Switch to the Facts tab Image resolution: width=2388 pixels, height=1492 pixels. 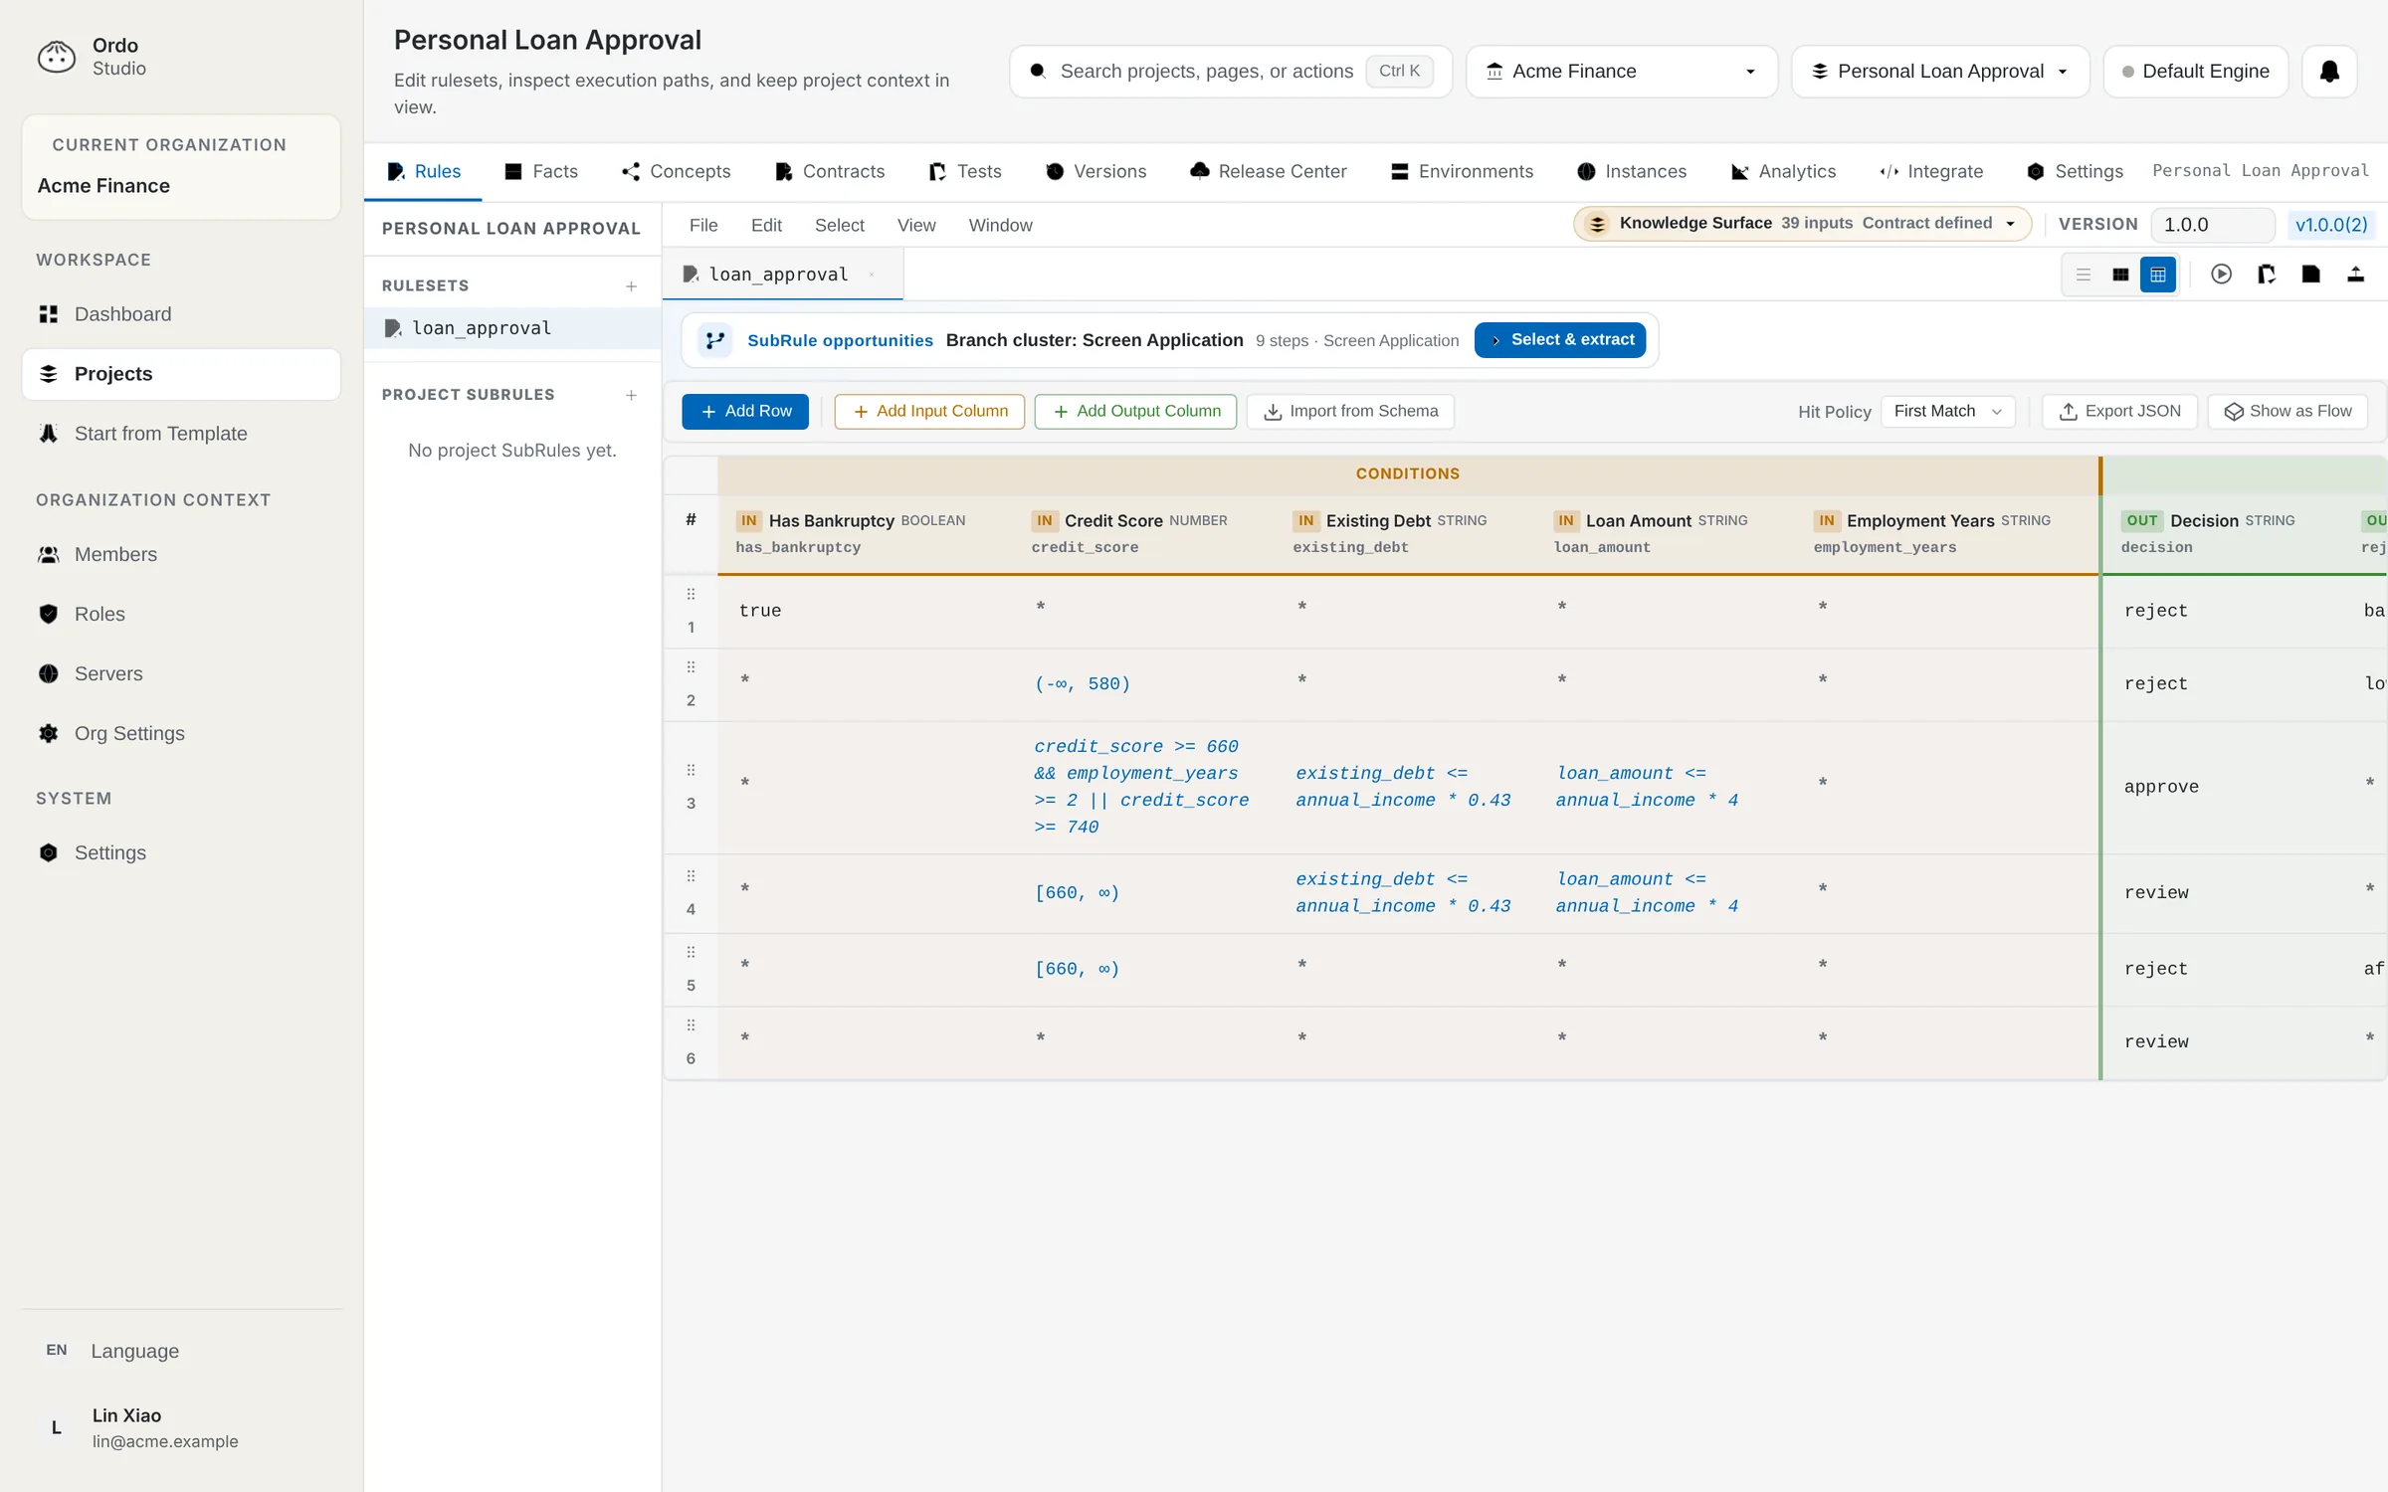pyautogui.click(x=541, y=172)
